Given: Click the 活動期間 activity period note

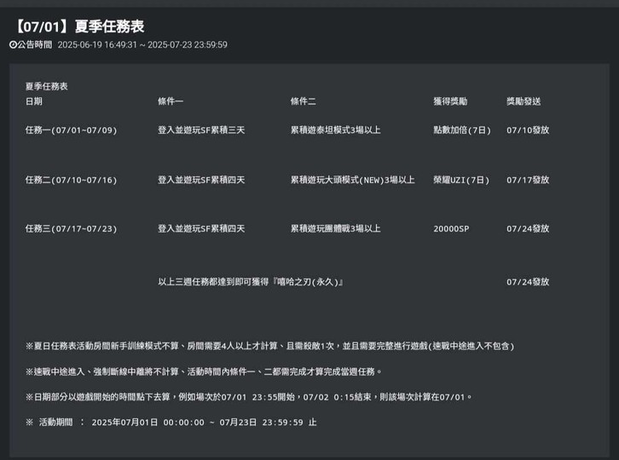Looking at the screenshot, I should pos(171,423).
